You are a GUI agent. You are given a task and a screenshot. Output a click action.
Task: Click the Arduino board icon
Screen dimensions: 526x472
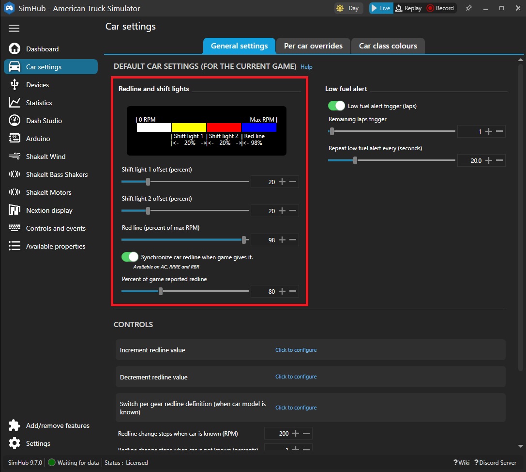(15, 138)
